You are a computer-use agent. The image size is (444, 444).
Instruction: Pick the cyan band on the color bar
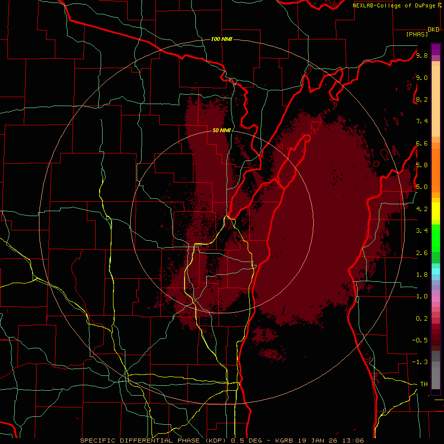[436, 271]
